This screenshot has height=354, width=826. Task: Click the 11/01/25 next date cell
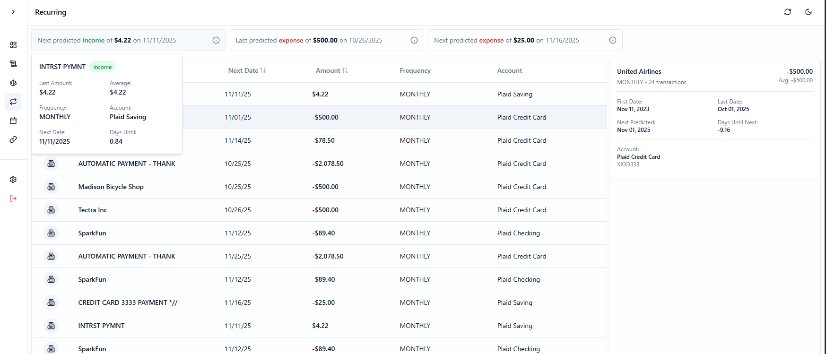point(238,117)
